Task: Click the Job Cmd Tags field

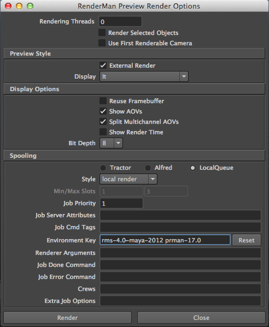Action: point(180,227)
